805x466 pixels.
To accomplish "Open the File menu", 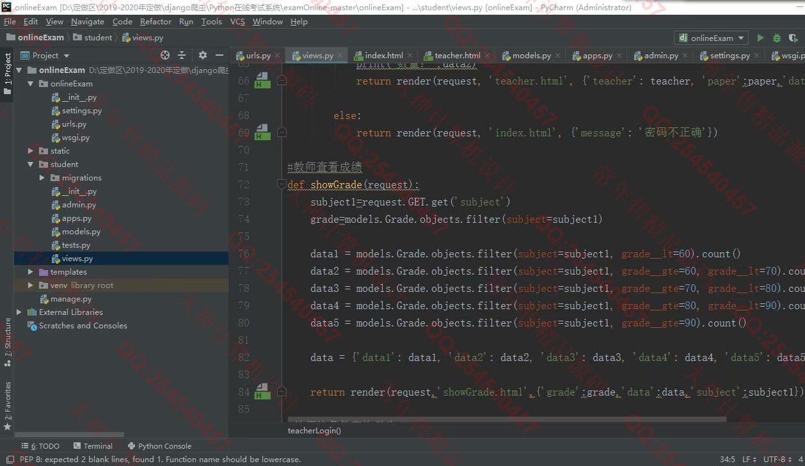I will (10, 21).
